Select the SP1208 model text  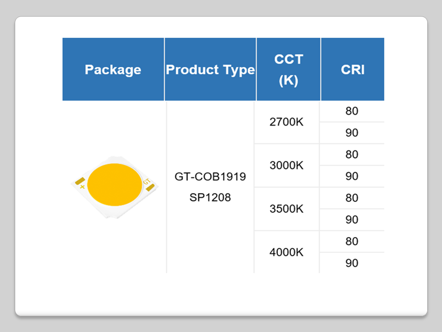(210, 198)
